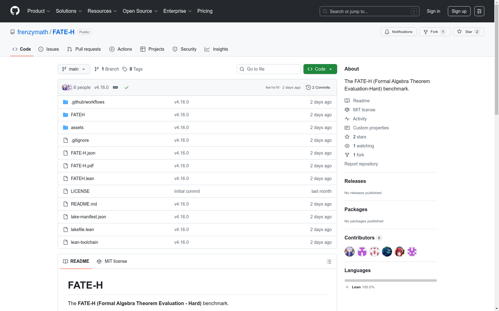499x311 pixels.
Task: Open the .github/workflows folder
Action: click(88, 102)
